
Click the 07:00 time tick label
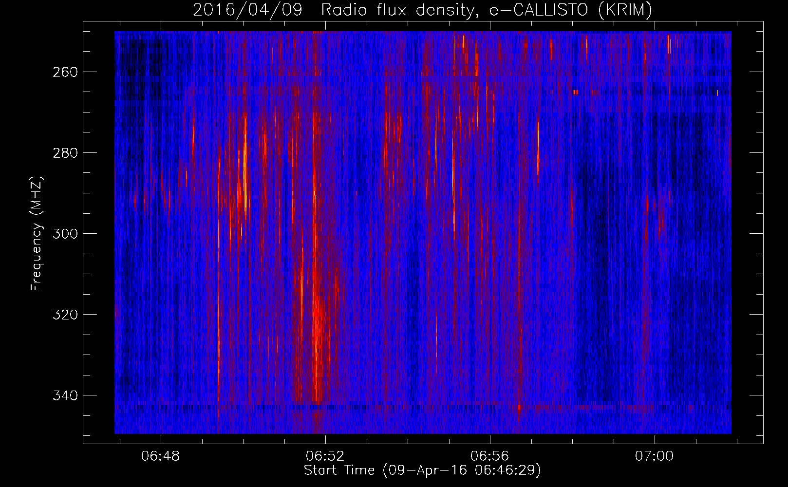(654, 456)
